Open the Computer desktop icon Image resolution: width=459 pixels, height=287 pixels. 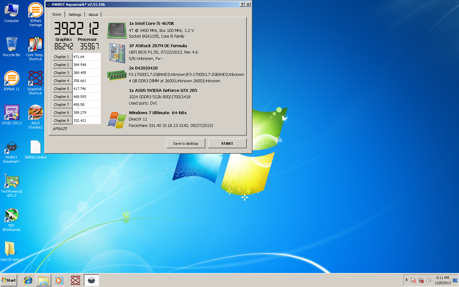[11, 13]
